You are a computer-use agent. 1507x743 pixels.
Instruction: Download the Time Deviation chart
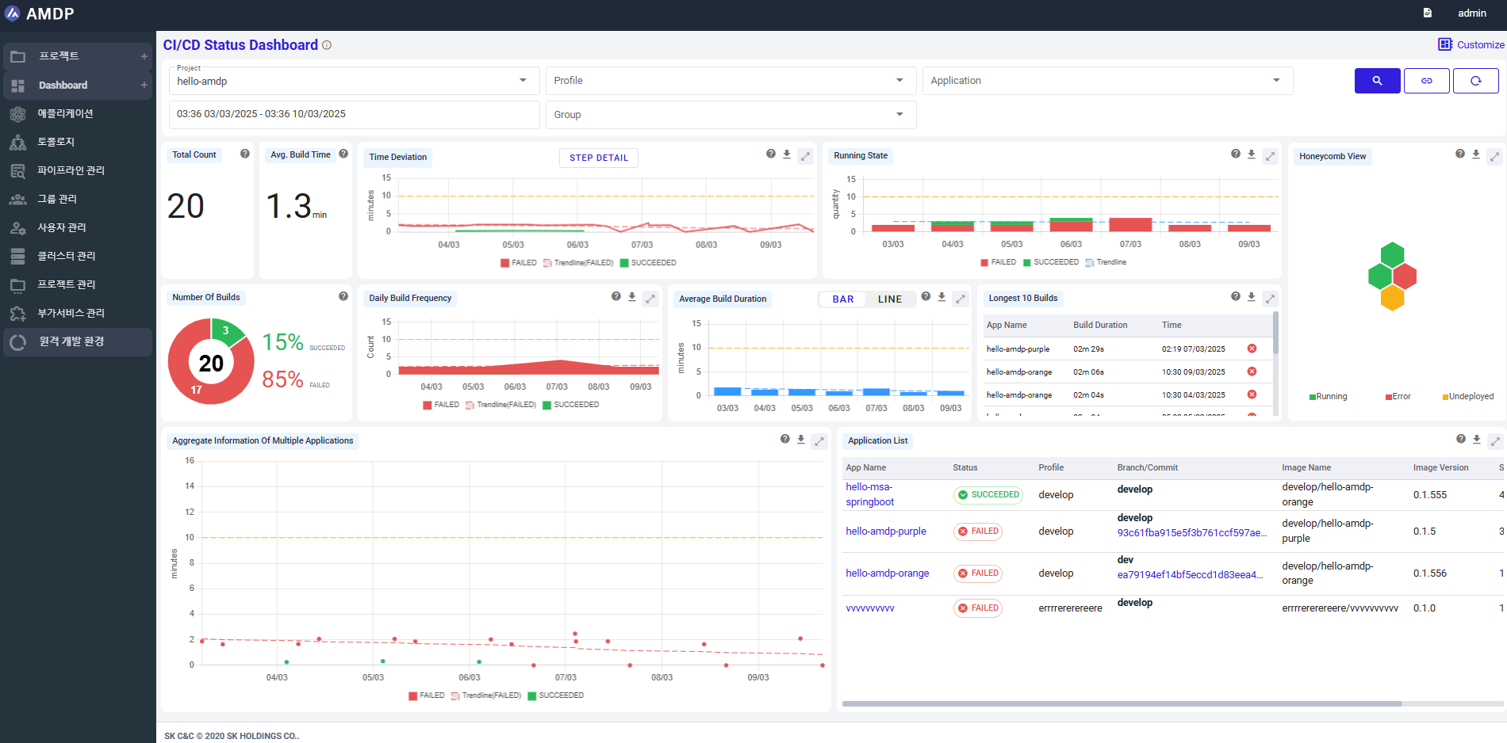[x=787, y=154]
